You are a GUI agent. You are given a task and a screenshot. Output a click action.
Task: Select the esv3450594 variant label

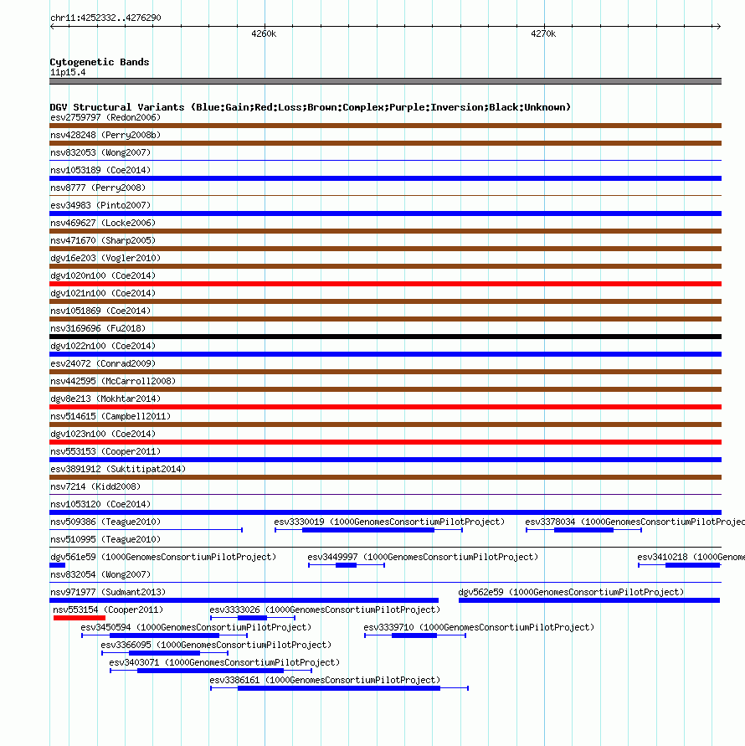(x=196, y=628)
